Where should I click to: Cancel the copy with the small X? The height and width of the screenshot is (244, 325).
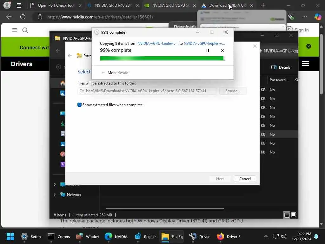tap(222, 51)
